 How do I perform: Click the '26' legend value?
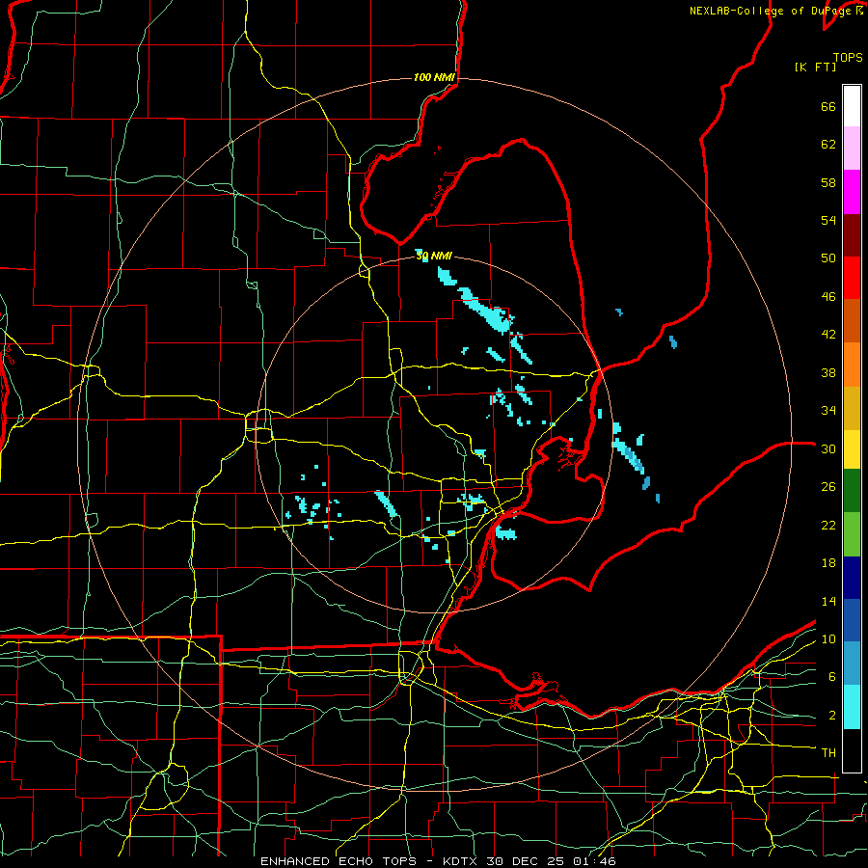[828, 487]
